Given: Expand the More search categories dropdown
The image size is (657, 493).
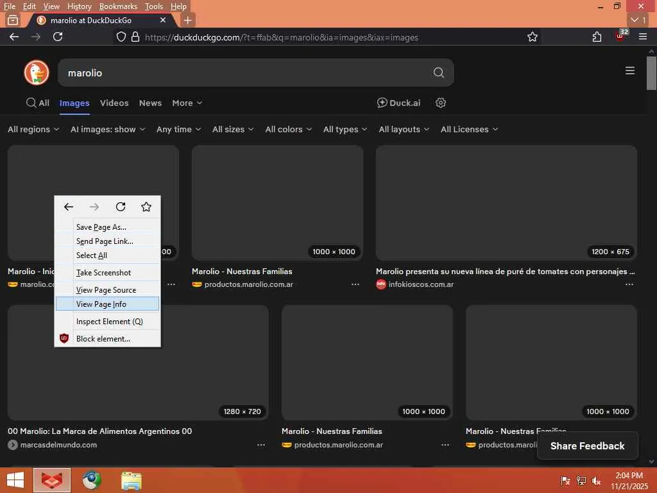Looking at the screenshot, I should click(187, 103).
